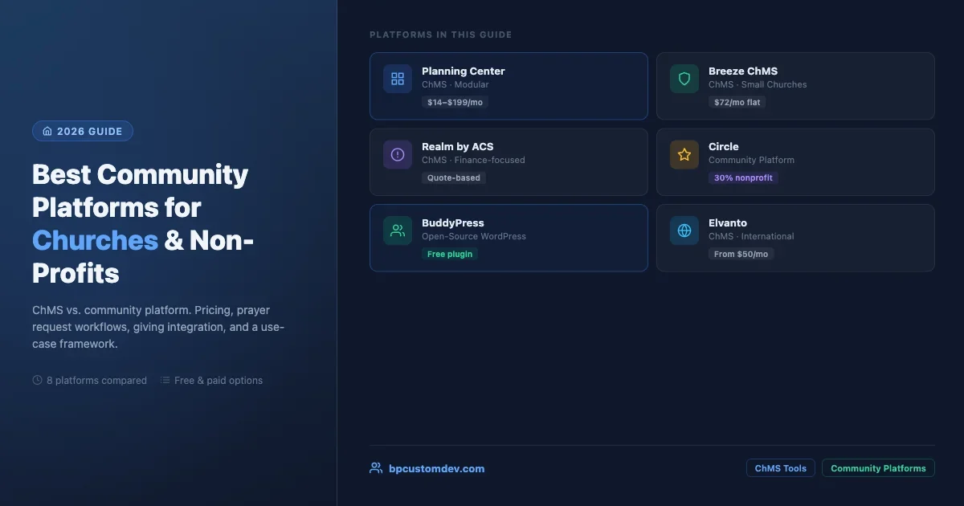Click the users icon beside bpcustomdev.com
Image resolution: width=964 pixels, height=506 pixels.
pyautogui.click(x=376, y=468)
